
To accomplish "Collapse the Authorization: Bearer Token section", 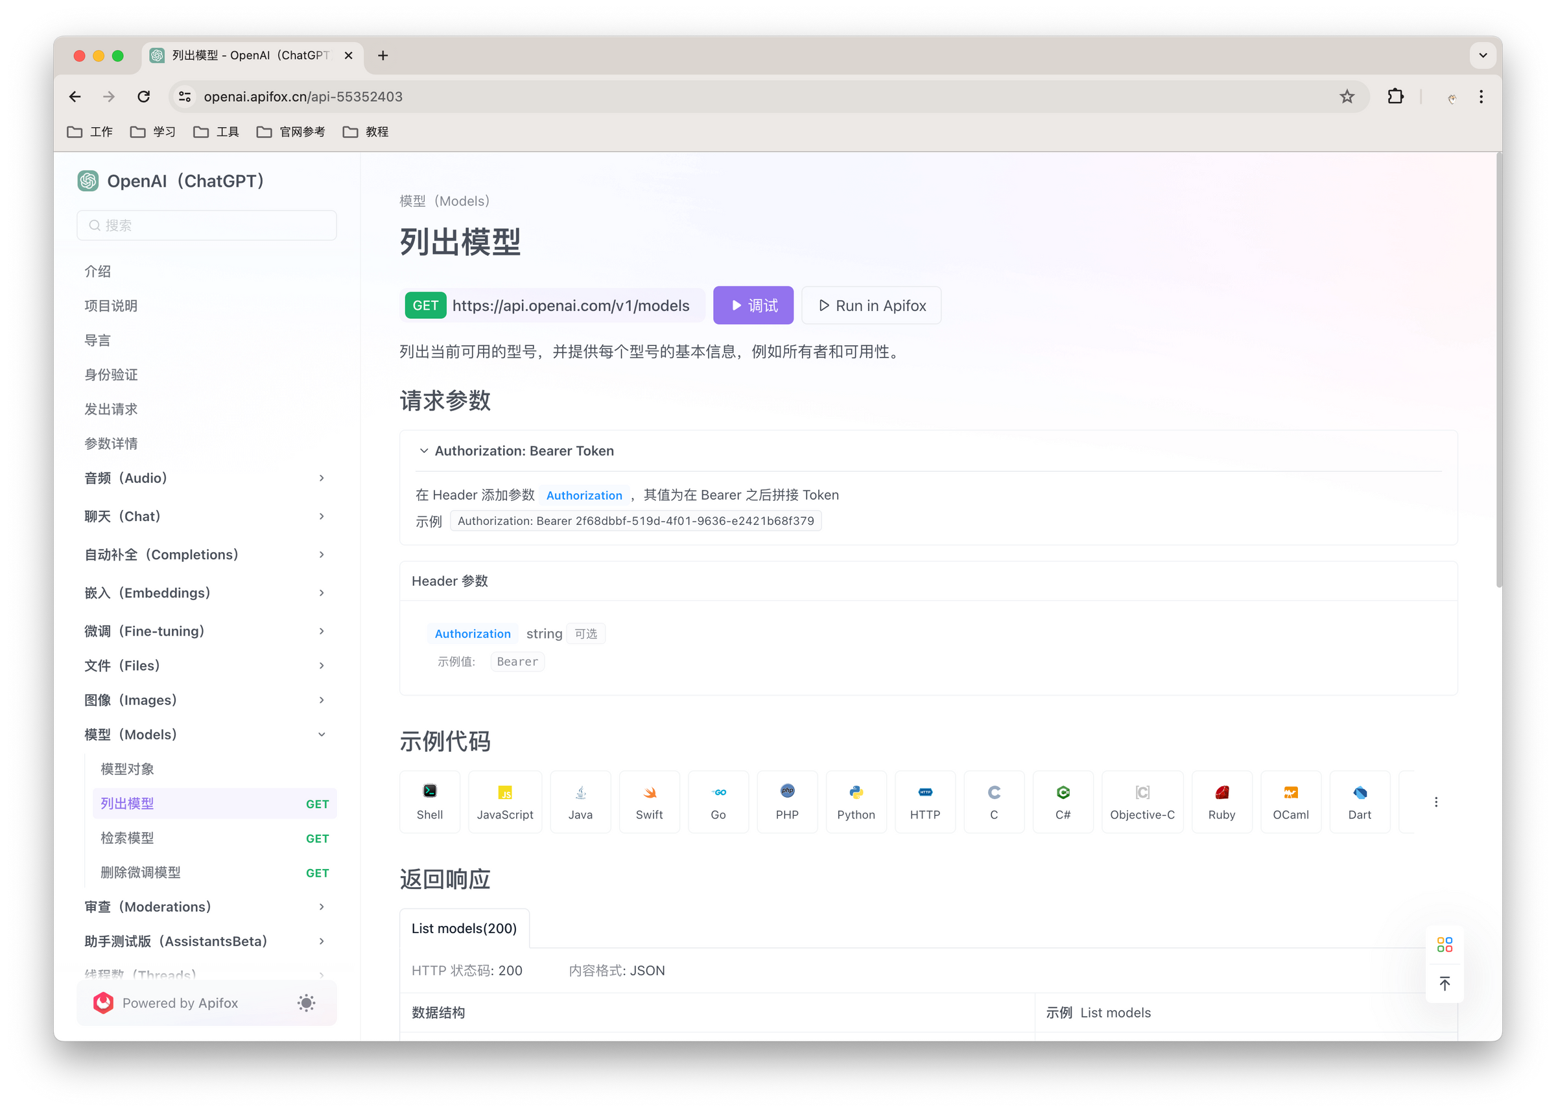I will pyautogui.click(x=423, y=450).
